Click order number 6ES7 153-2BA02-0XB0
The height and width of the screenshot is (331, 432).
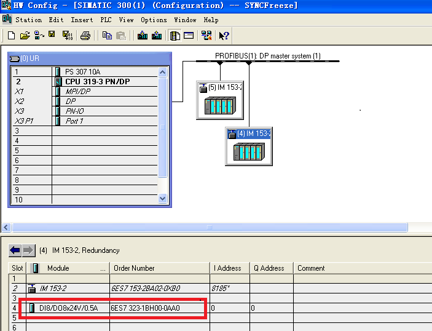146,289
